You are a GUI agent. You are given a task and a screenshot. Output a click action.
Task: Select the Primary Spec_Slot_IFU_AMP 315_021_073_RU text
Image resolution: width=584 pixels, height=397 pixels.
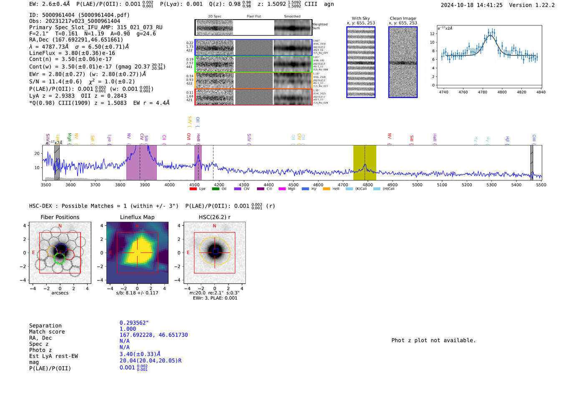click(96, 27)
